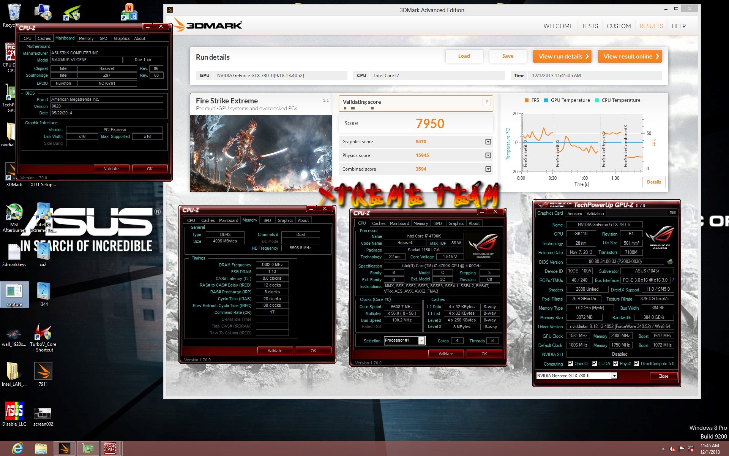Open the computer-with-shield desktop icon
The height and width of the screenshot is (456, 729).
click(43, 12)
